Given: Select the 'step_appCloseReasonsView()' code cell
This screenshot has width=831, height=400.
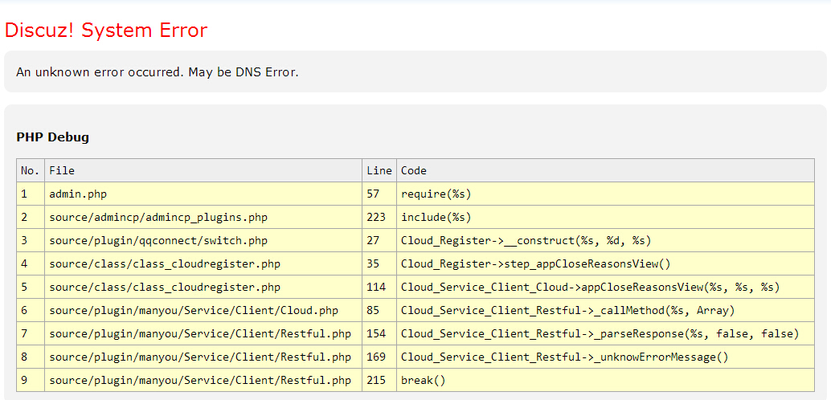Looking at the screenshot, I should click(605, 263).
